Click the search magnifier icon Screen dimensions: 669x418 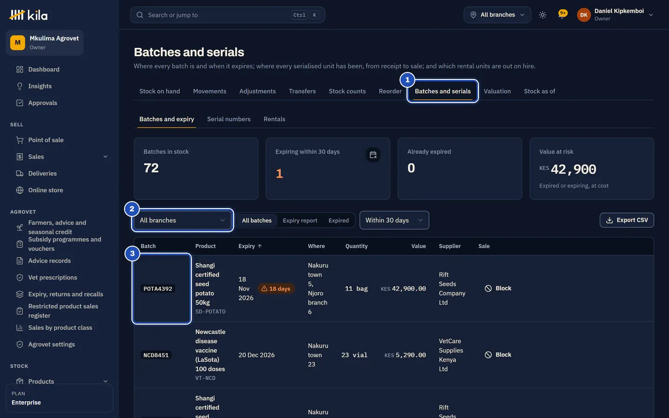coord(140,15)
